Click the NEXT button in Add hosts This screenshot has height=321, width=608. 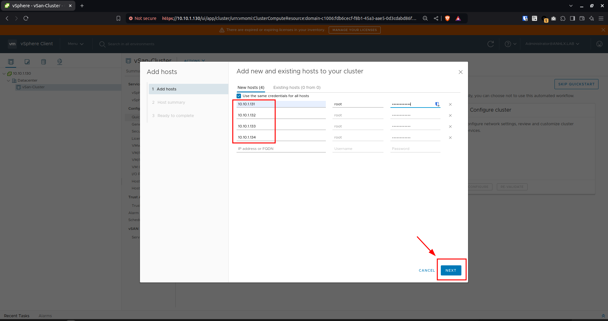pyautogui.click(x=451, y=270)
